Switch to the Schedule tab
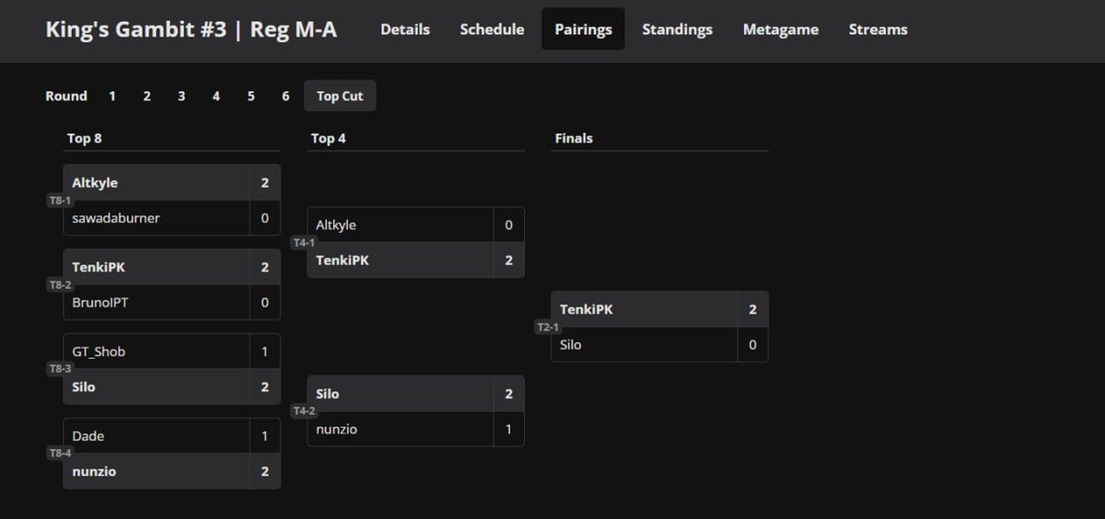This screenshot has height=519, width=1105. pyautogui.click(x=492, y=29)
